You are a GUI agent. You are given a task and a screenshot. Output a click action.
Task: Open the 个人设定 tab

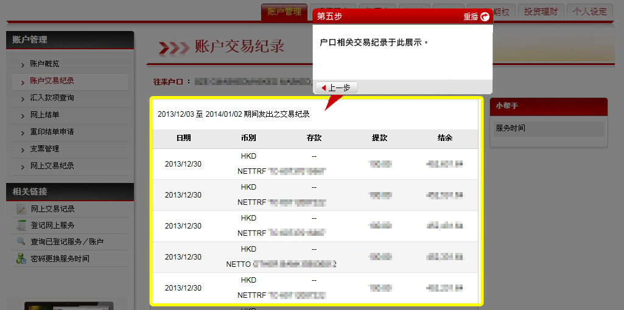[590, 12]
